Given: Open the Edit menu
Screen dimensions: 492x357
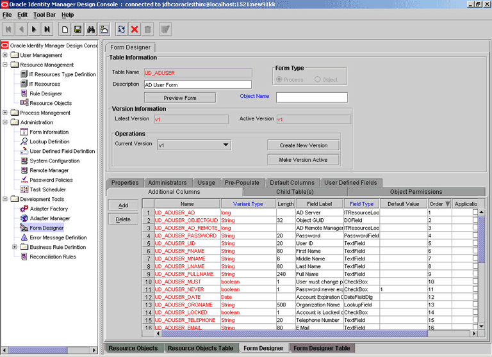Looking at the screenshot, I should click(22, 15).
